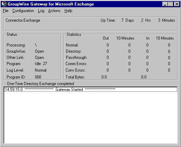Image resolution: width=181 pixels, height=147 pixels.
Task: Click the Normal statistics row label
Action: 72,45
